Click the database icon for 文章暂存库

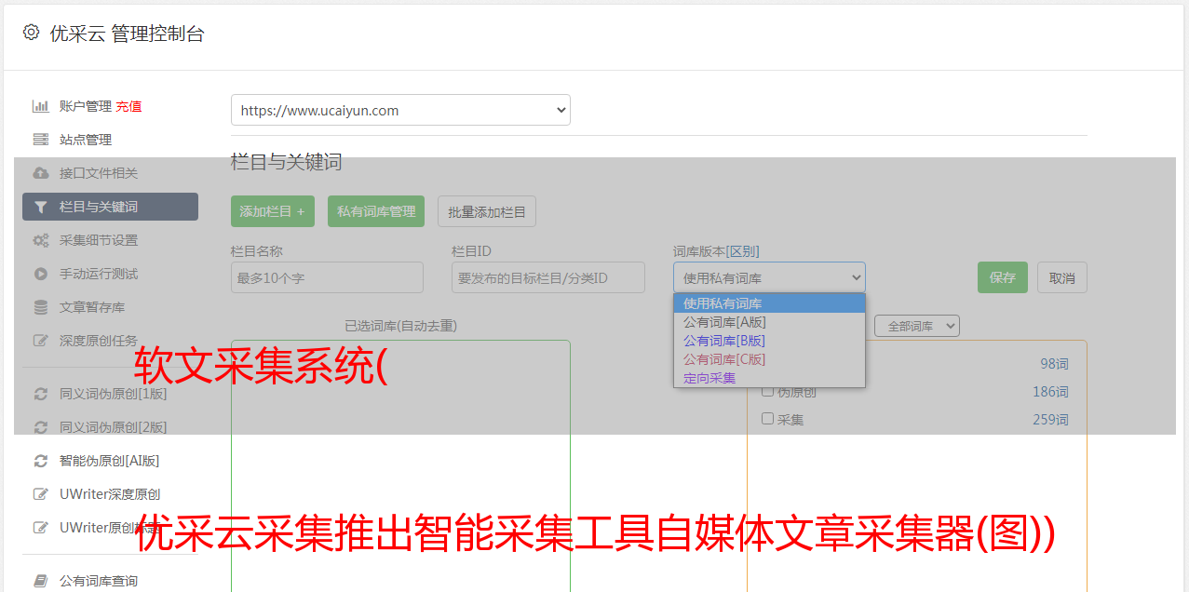(41, 307)
